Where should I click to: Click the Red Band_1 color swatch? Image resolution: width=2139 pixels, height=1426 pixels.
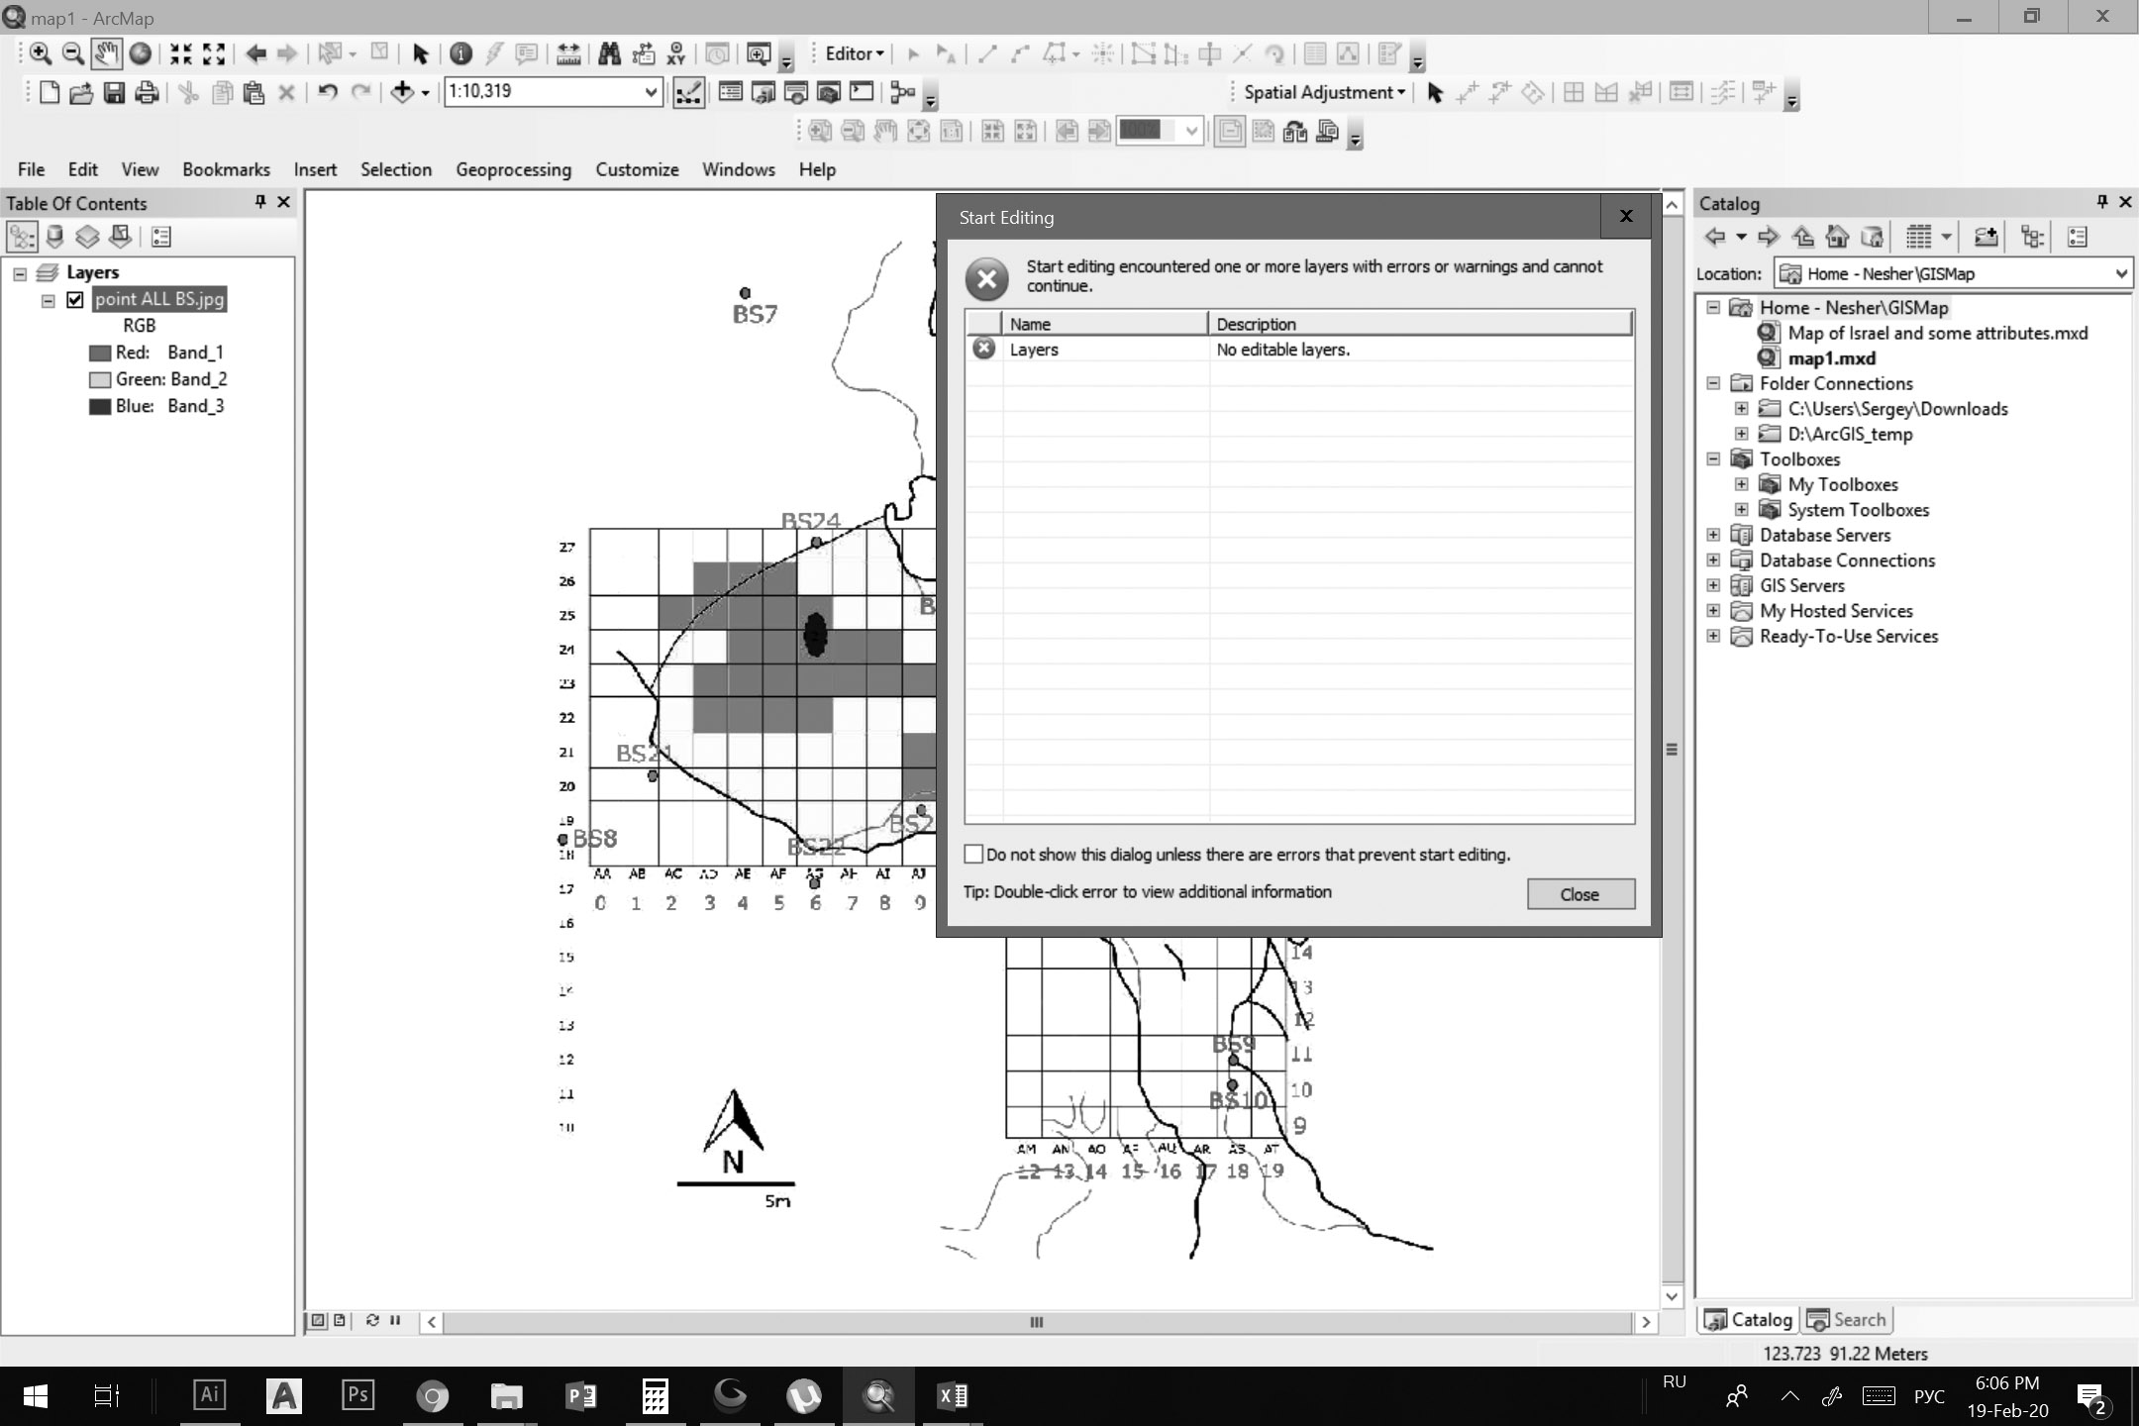(x=99, y=353)
